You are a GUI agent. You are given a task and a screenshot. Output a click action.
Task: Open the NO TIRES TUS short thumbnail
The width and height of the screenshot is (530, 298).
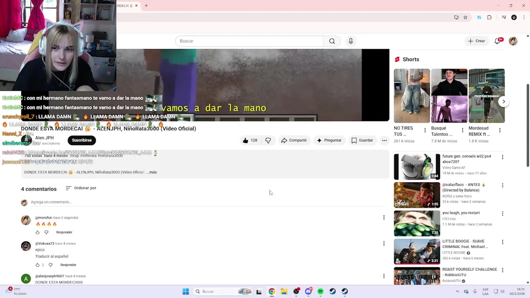(412, 96)
